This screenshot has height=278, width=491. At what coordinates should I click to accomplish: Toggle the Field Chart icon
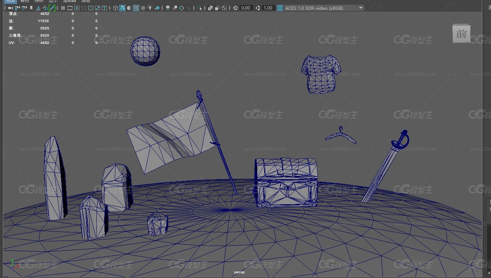pos(90,8)
